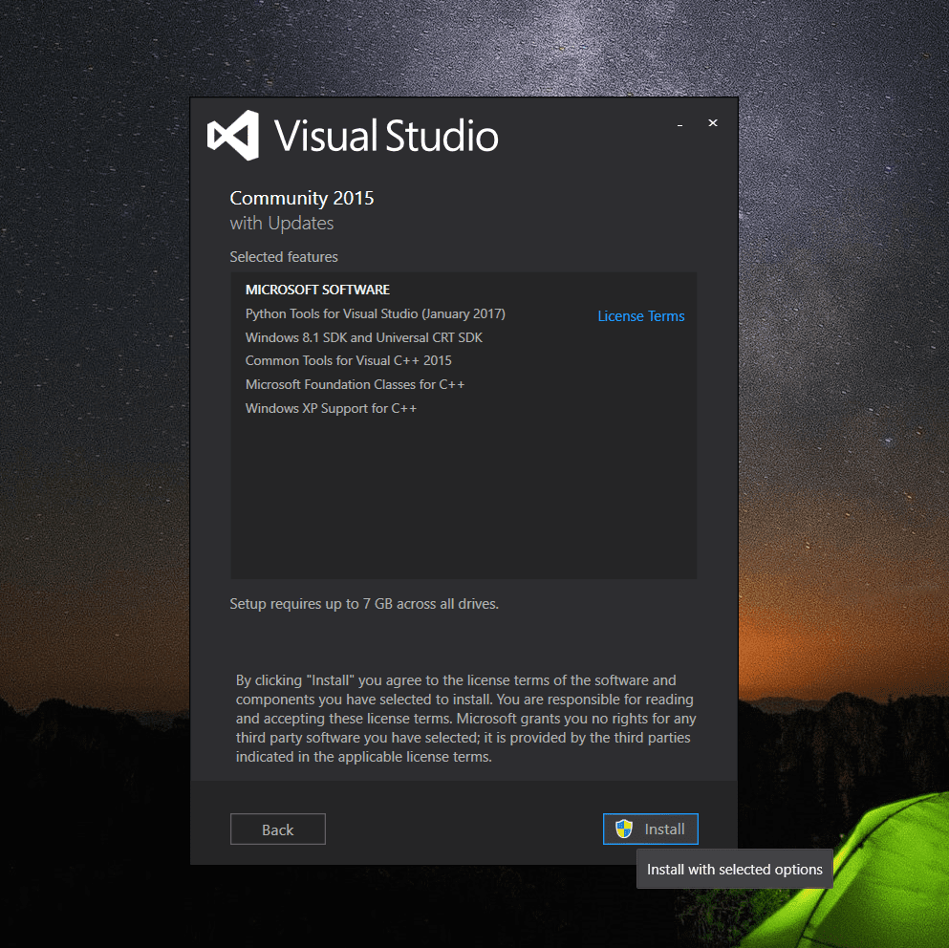Screen dimensions: 949x948
Task: Click the license agreement paragraph text
Action: [x=466, y=719]
